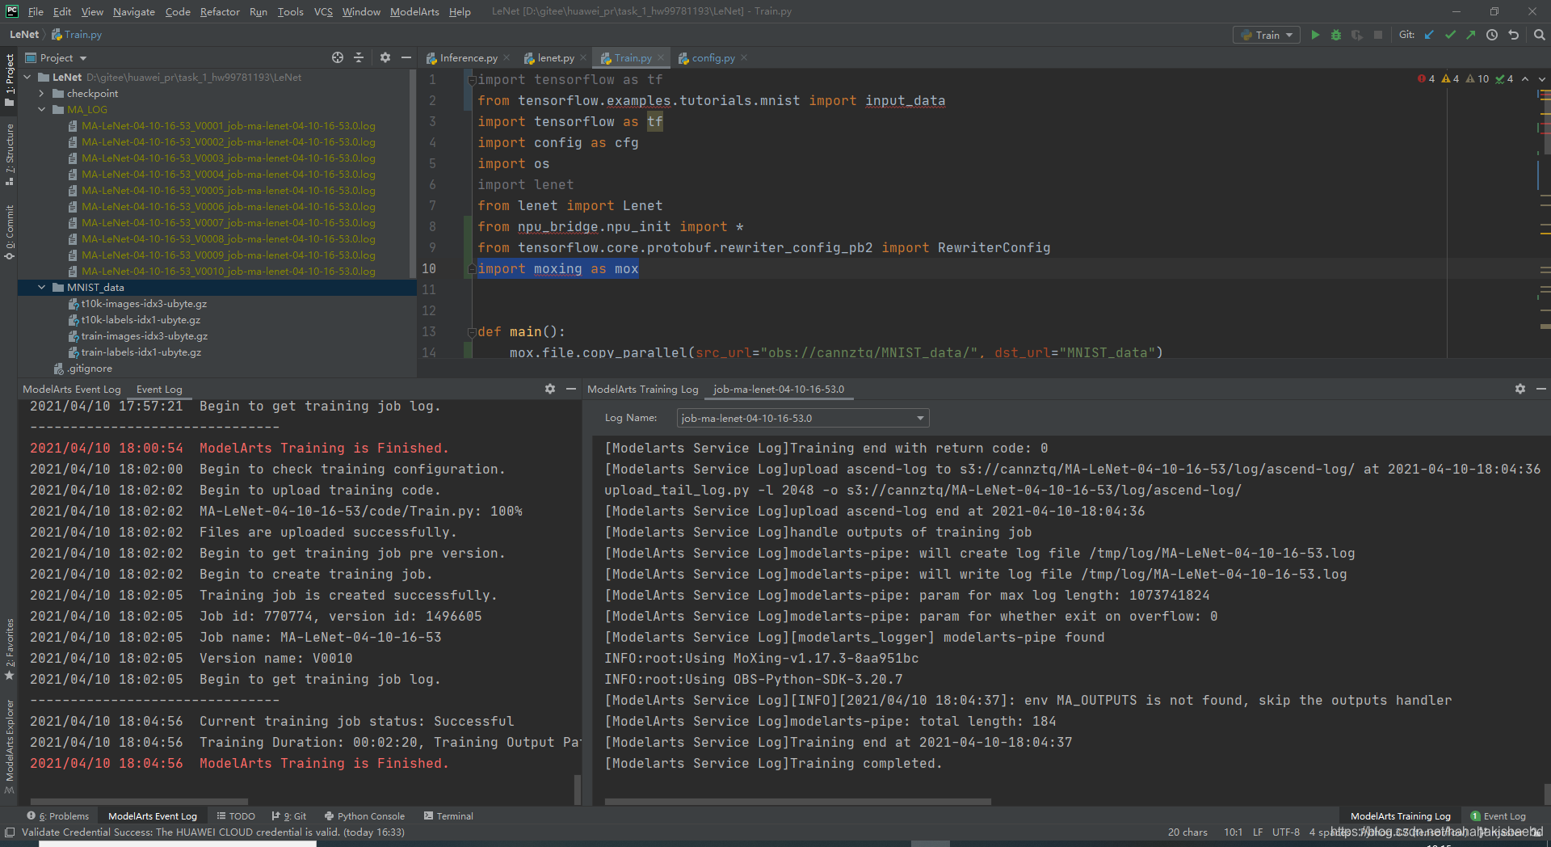Open Event Log button in bottom-right bar
This screenshot has width=1551, height=847.
[1498, 816]
